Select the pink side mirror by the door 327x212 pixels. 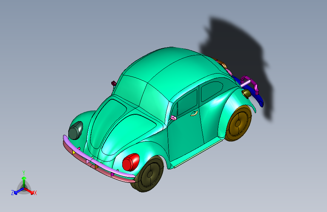(173, 118)
